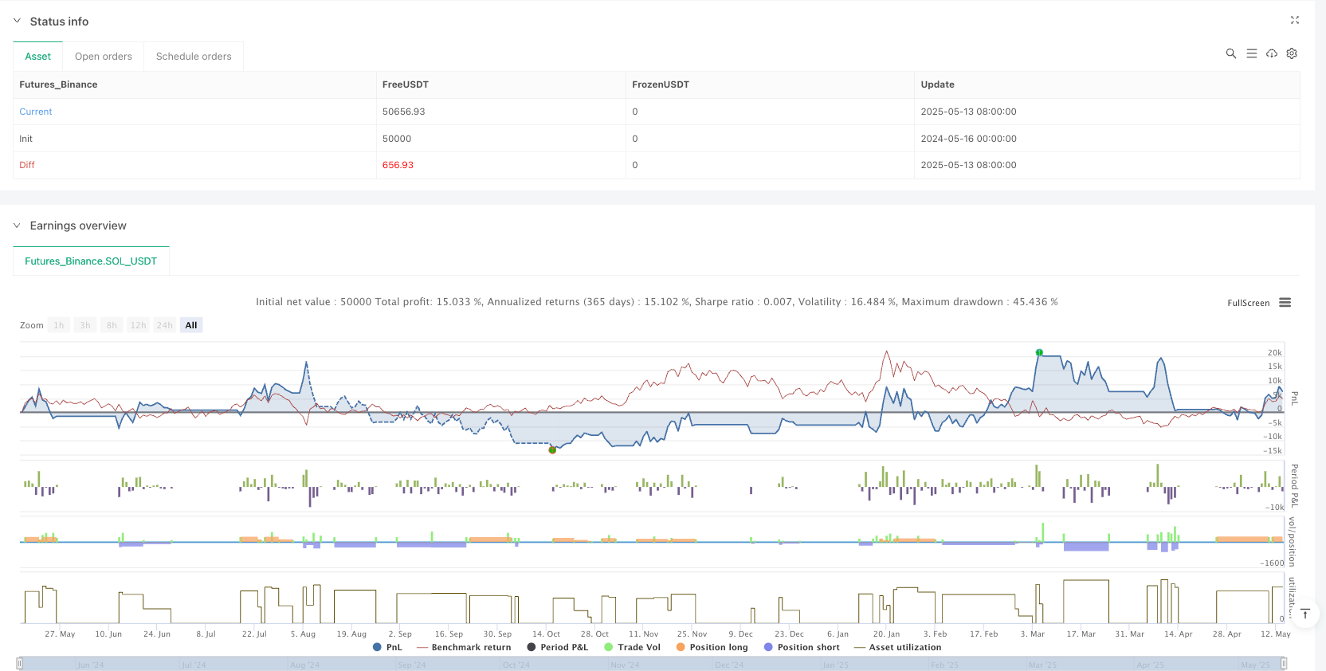This screenshot has height=671, width=1326.
Task: Toggle the PnL series in legend
Action: [x=387, y=647]
